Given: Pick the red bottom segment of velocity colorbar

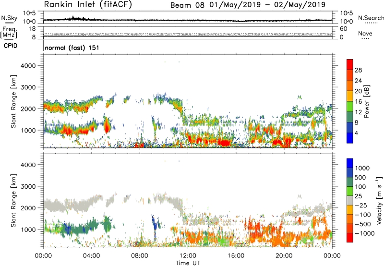Looking at the screenshot, I should (x=350, y=237).
